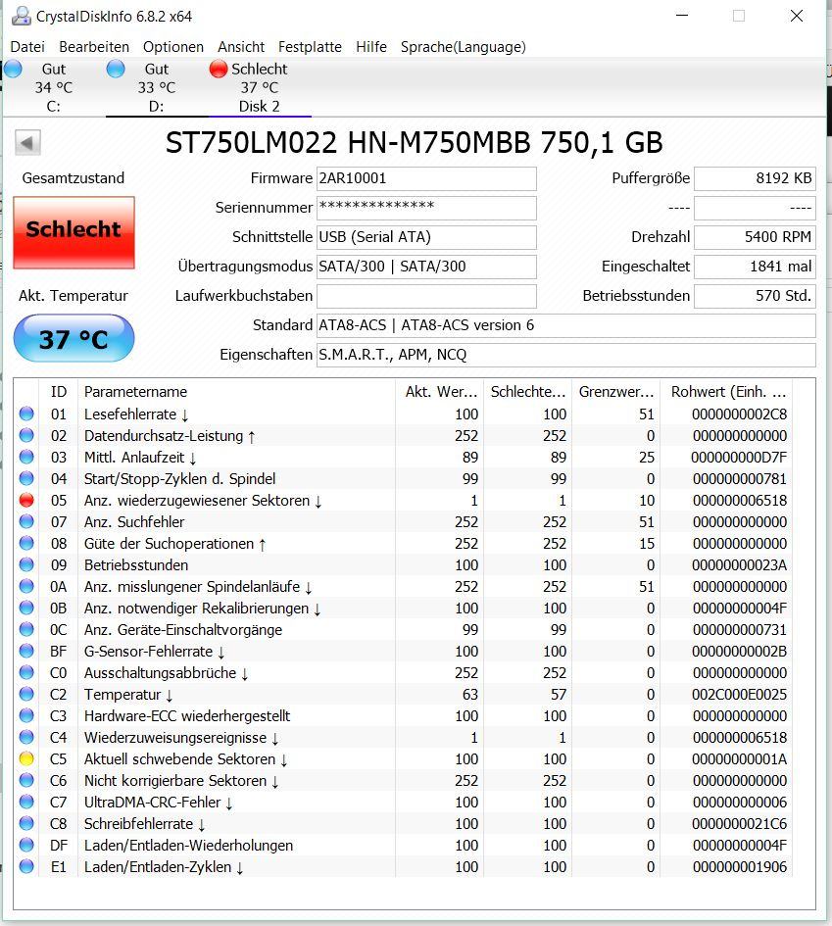
Task: Select the Datendurchsatz-Leistung row
Action: point(404,435)
